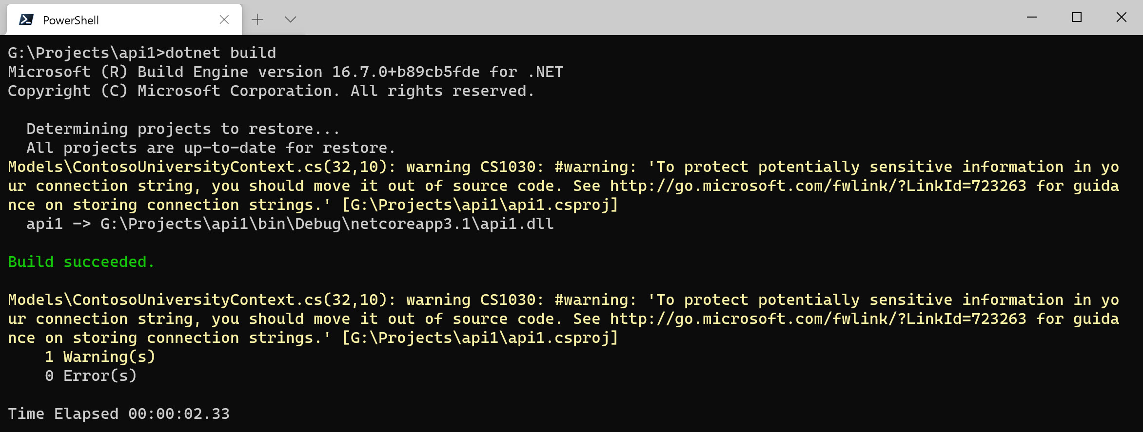Click the first go.microsoft.com fwlink URL
Image resolution: width=1143 pixels, height=432 pixels.
tap(818, 186)
